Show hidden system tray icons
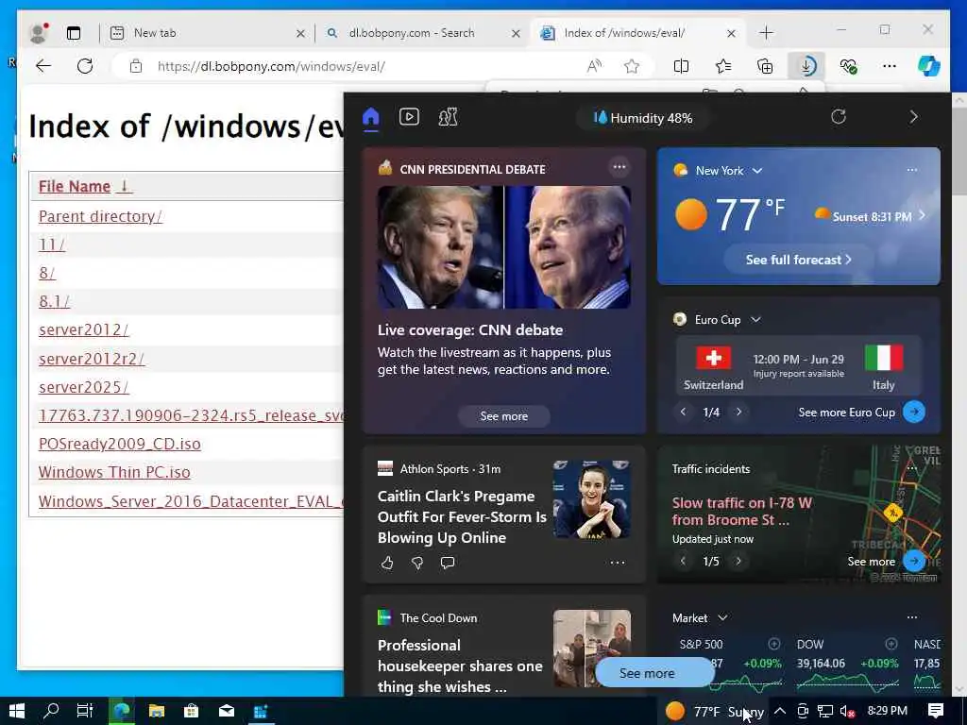Image resolution: width=967 pixels, height=725 pixels. click(779, 711)
